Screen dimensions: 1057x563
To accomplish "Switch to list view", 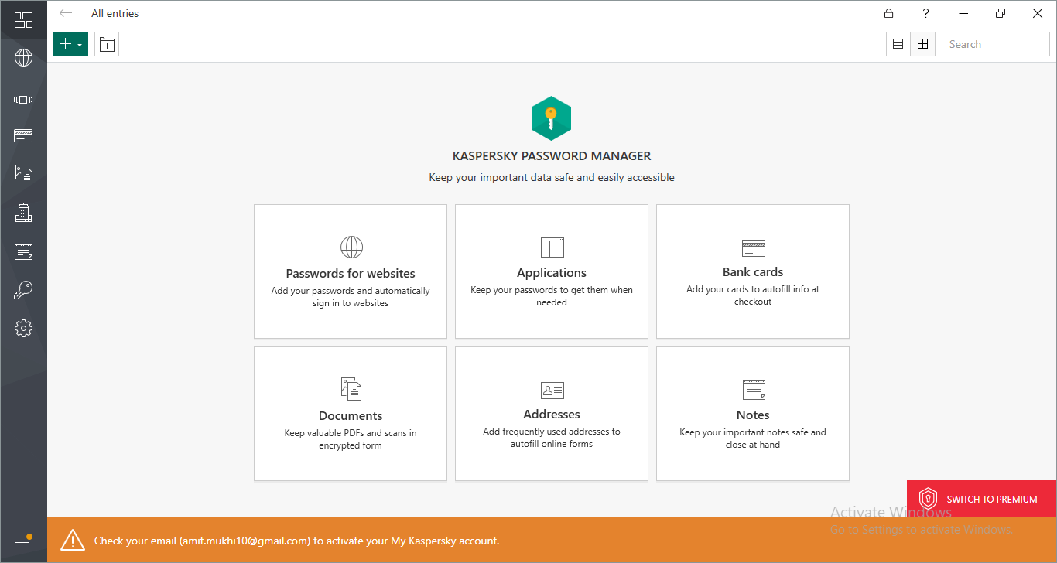I will 898,44.
